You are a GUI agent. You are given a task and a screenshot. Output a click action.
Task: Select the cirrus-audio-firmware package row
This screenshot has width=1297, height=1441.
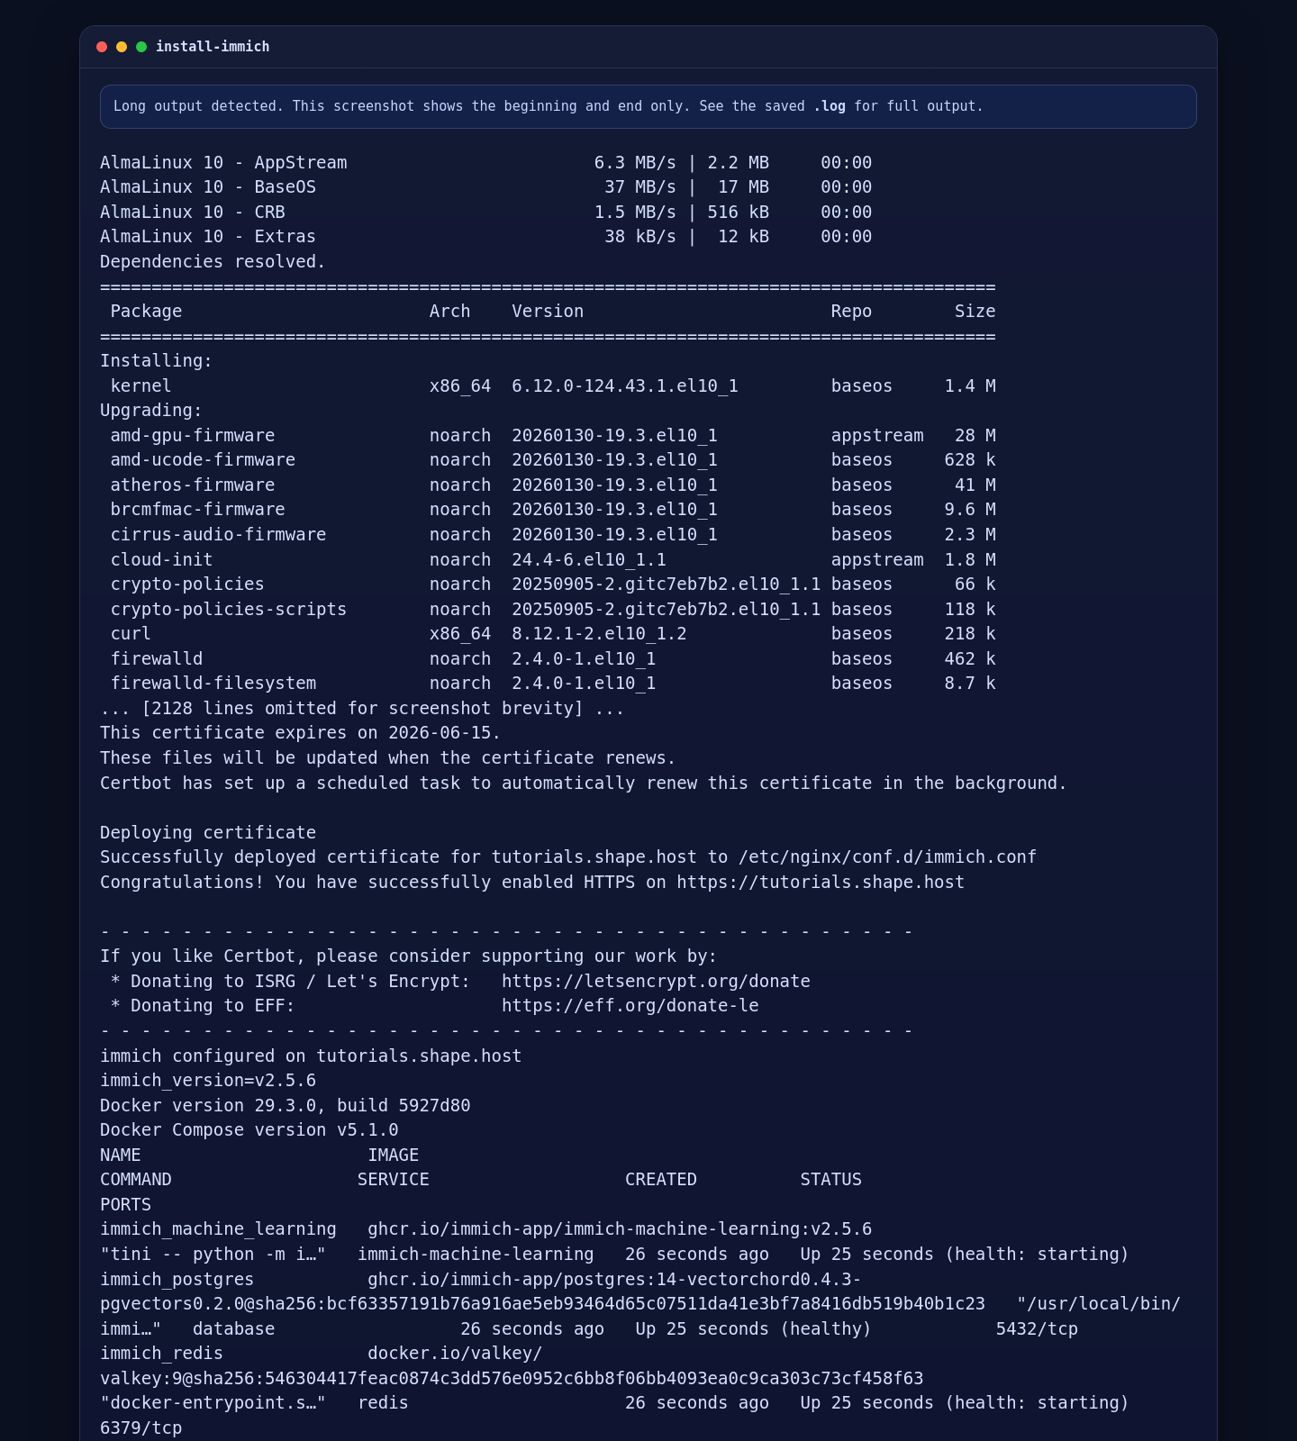553,535
